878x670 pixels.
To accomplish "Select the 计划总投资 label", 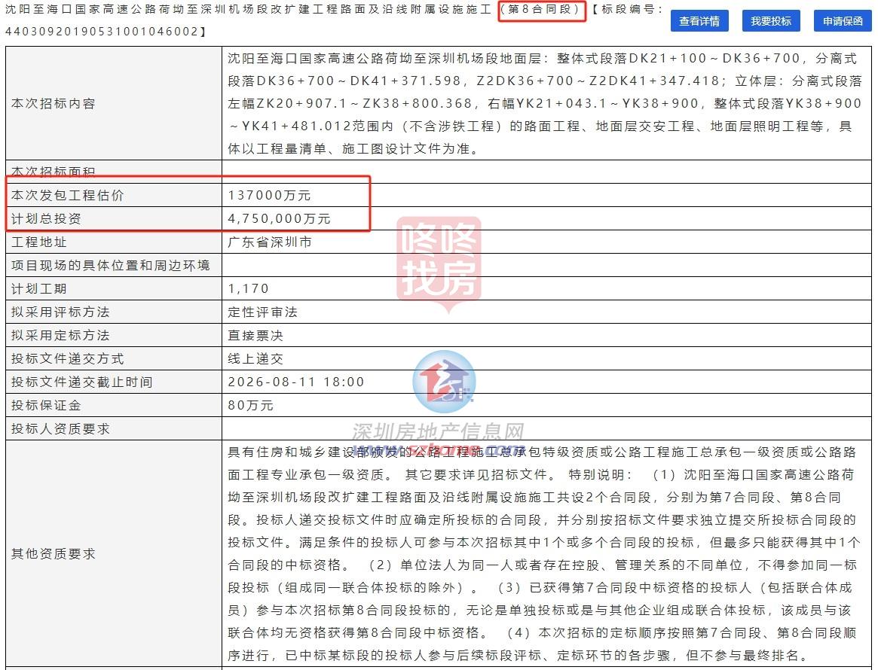I will click(x=47, y=218).
